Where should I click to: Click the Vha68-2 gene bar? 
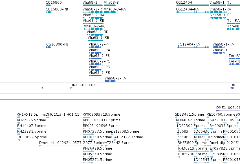(93, 5)
